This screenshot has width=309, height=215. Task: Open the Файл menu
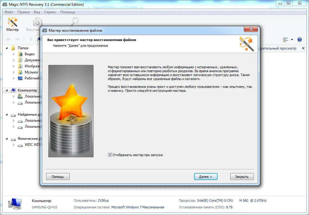9,12
